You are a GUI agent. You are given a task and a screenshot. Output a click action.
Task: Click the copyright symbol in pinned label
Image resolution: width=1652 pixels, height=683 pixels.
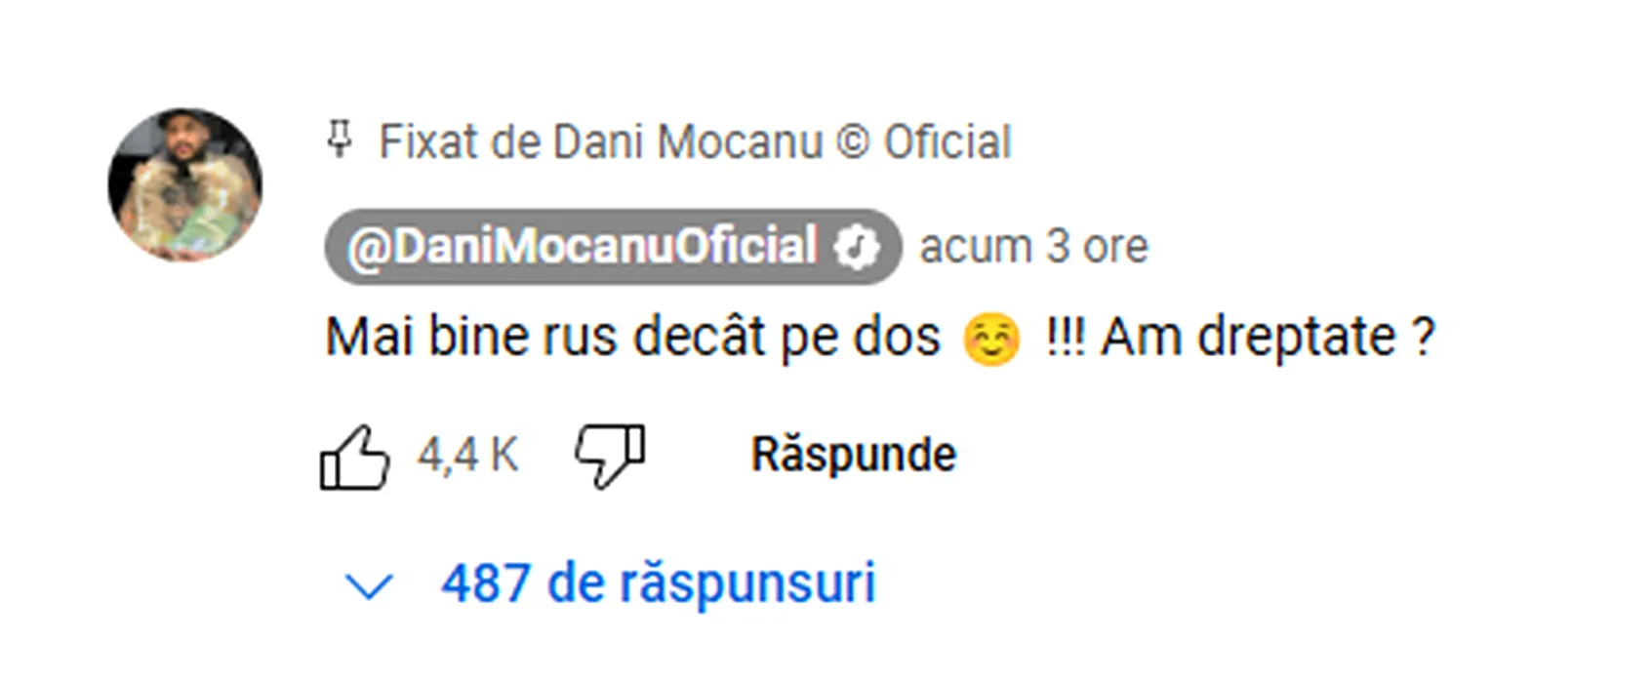853,142
